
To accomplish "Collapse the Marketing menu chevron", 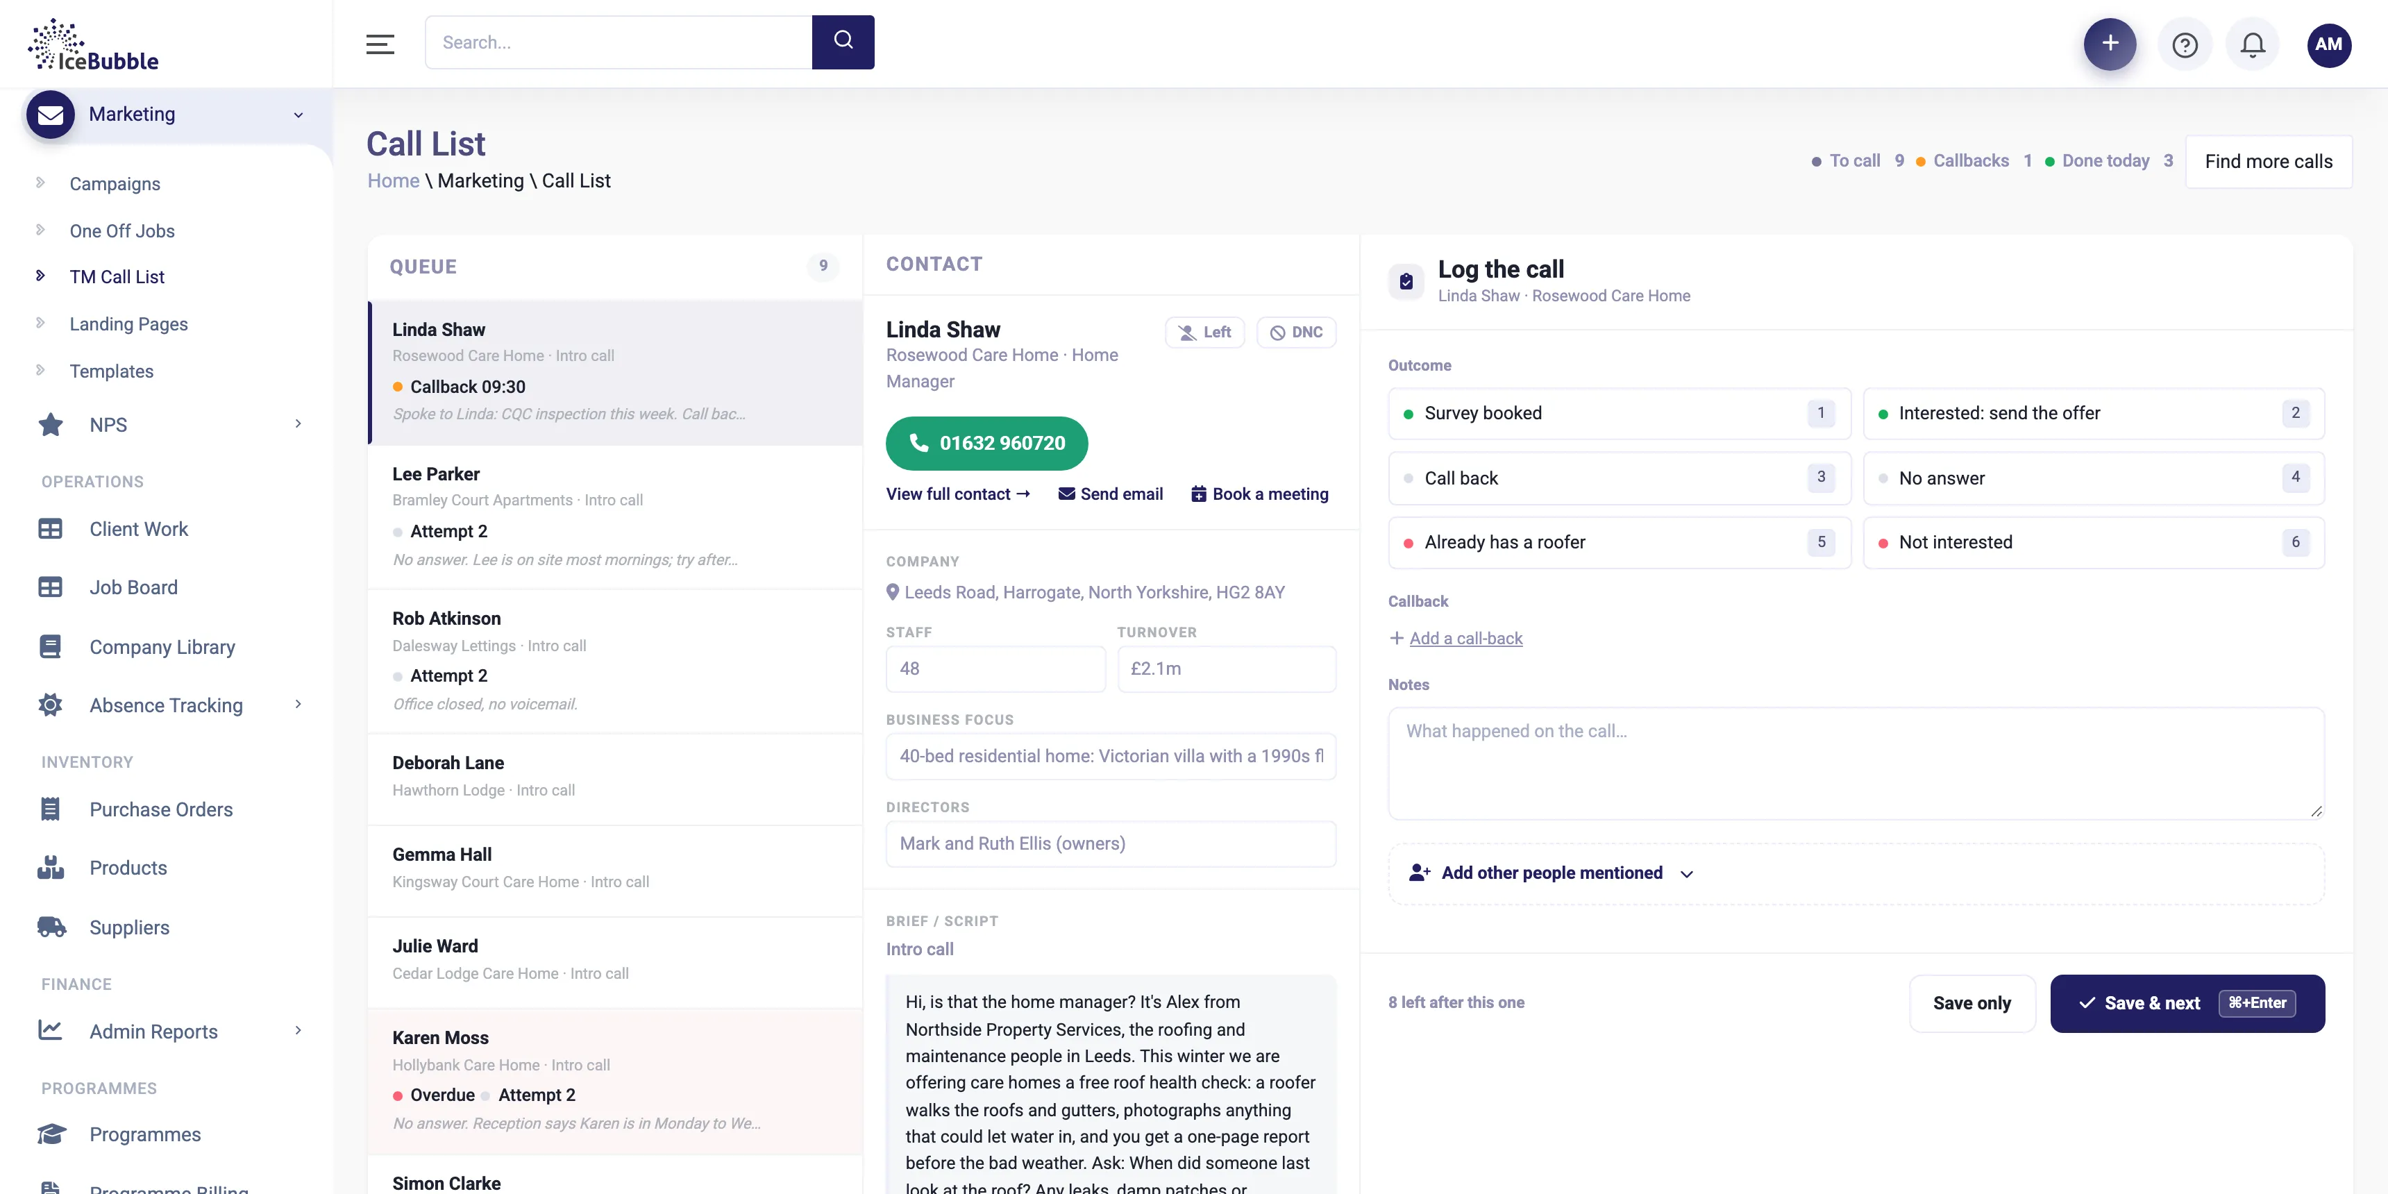I will 298,115.
